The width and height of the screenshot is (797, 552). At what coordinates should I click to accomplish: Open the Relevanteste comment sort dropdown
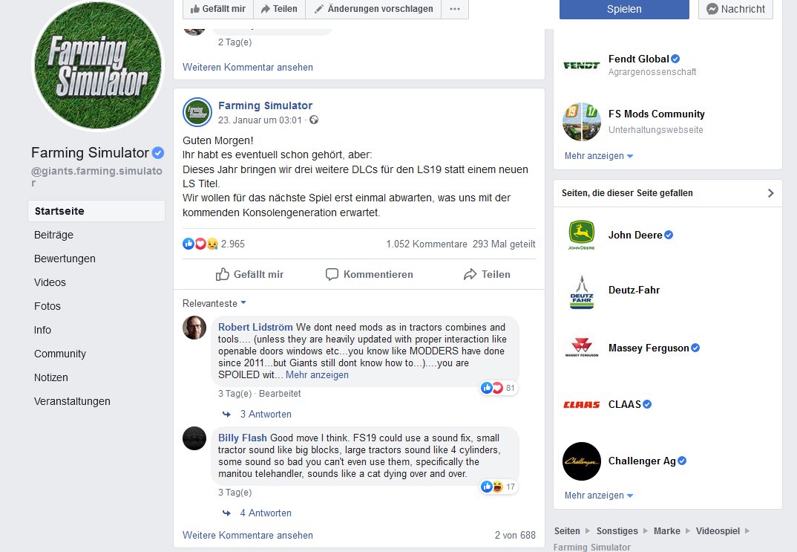pos(214,303)
